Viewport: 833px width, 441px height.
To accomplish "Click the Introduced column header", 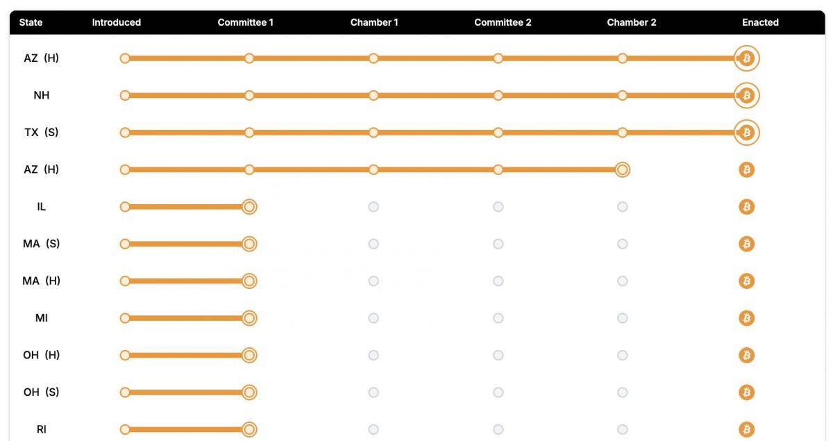I will point(117,22).
